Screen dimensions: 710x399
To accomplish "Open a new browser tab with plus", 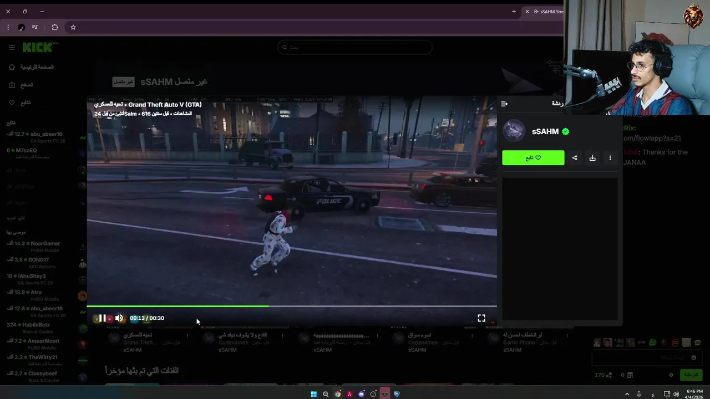I will pyautogui.click(x=514, y=11).
